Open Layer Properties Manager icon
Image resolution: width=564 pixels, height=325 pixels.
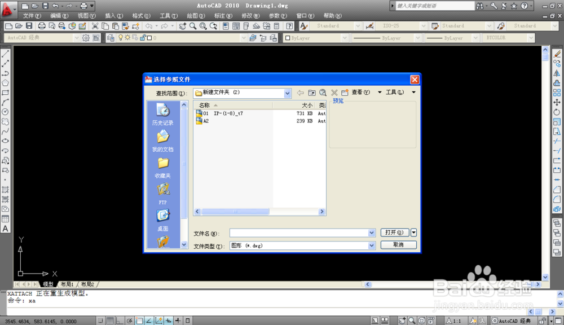(x=111, y=38)
